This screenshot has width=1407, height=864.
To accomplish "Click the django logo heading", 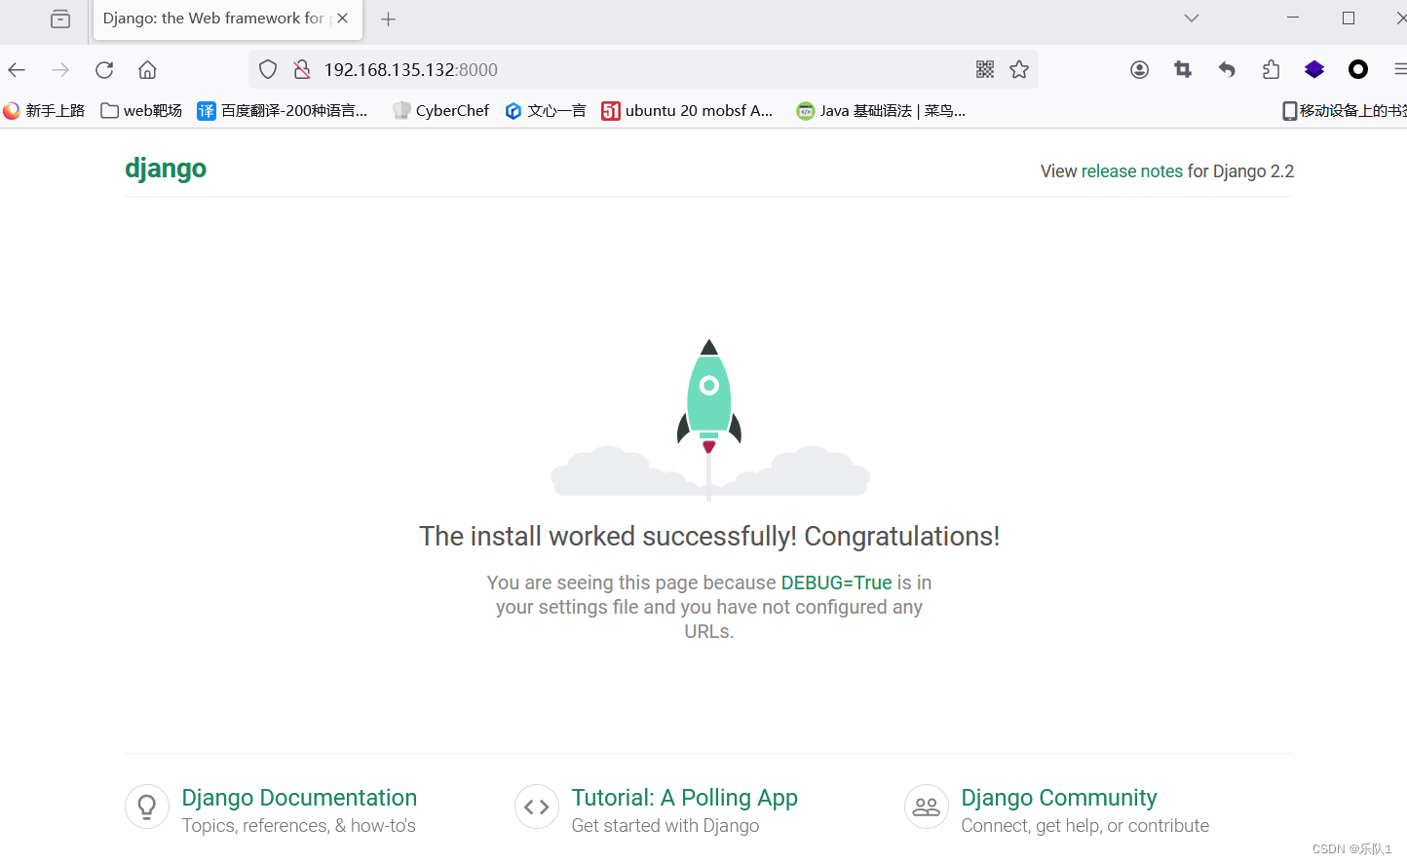I will click(166, 169).
